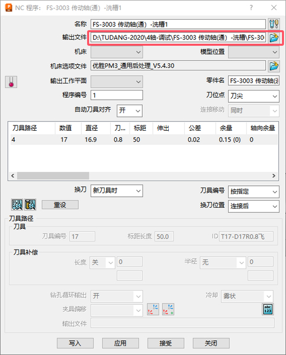Open the 刀位点 dropdown showing 刀尖
Viewport: 286px width, 355px height.
point(253,96)
